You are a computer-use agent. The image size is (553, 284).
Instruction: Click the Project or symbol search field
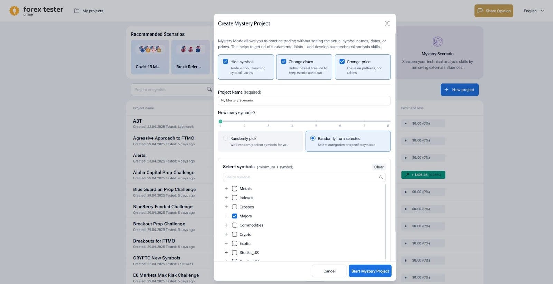pos(172,90)
